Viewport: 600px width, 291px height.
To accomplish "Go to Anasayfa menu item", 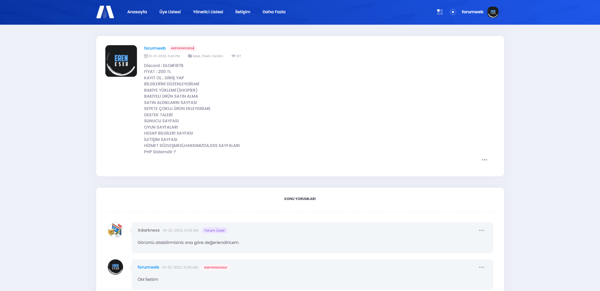I will (x=137, y=12).
